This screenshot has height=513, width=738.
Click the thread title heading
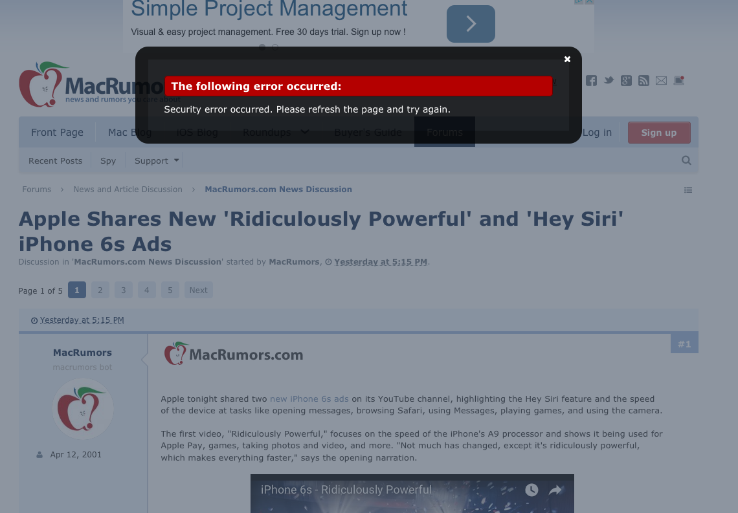click(321, 232)
